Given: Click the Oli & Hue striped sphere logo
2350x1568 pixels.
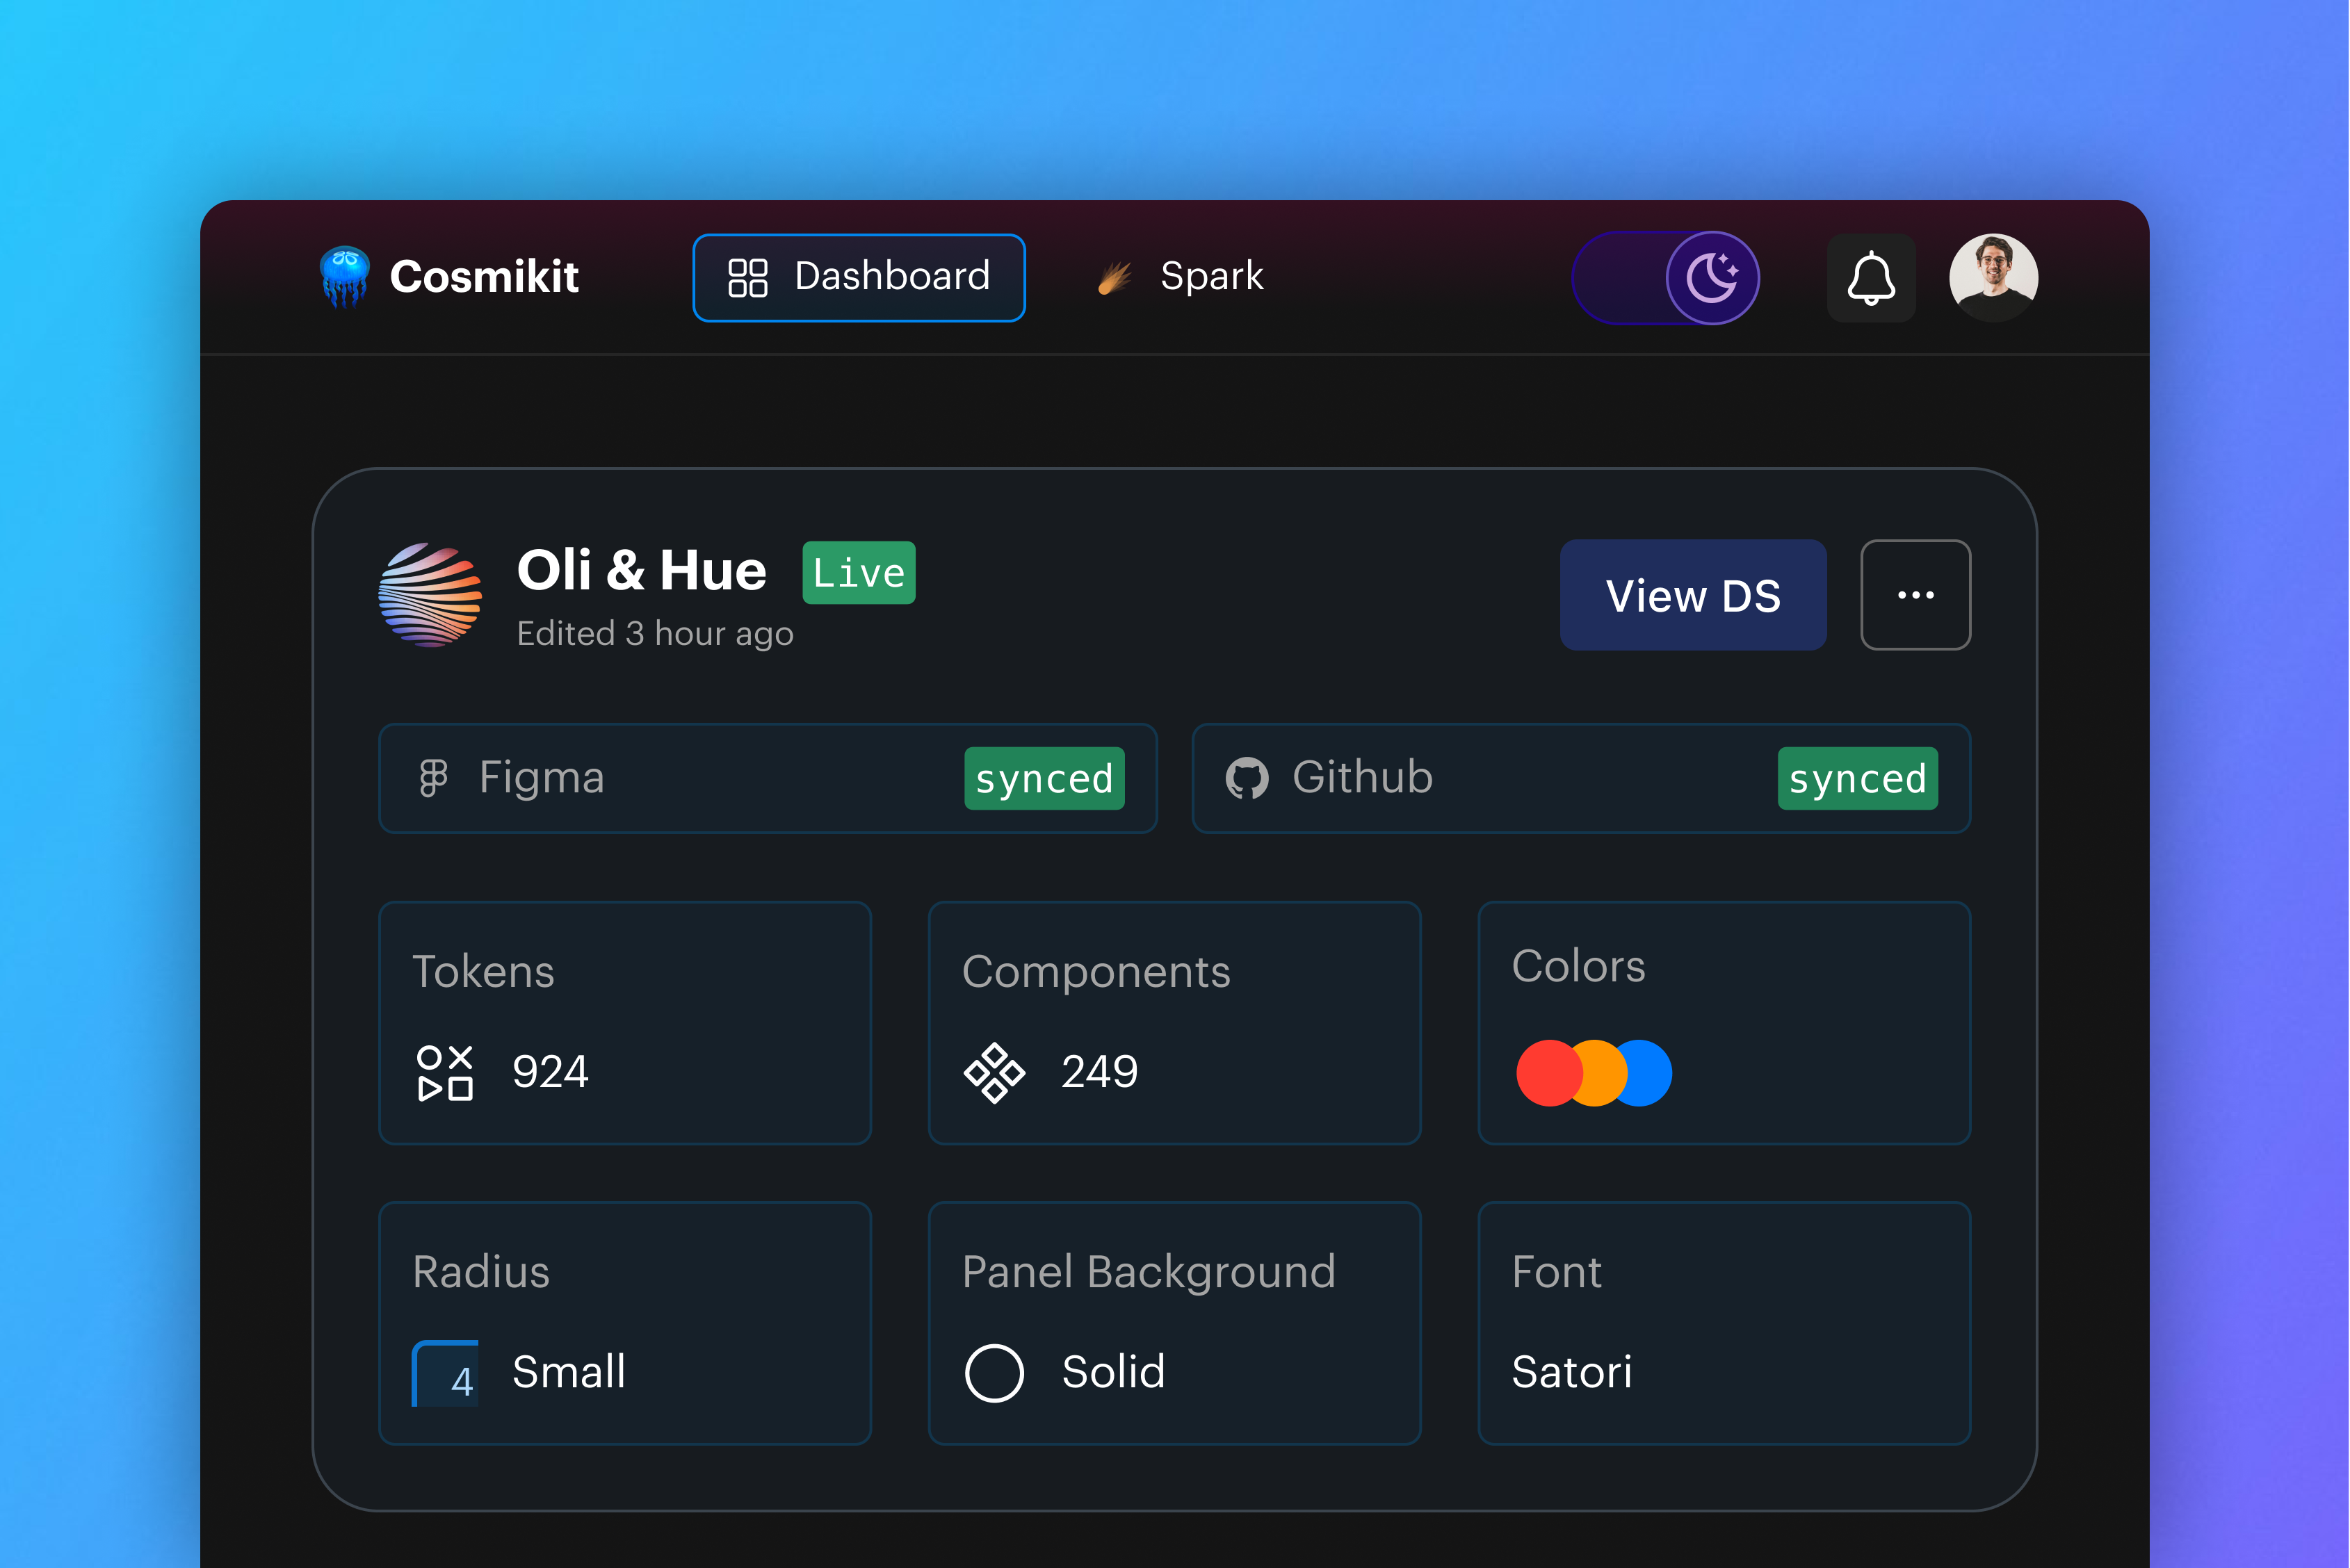Looking at the screenshot, I should coord(430,595).
